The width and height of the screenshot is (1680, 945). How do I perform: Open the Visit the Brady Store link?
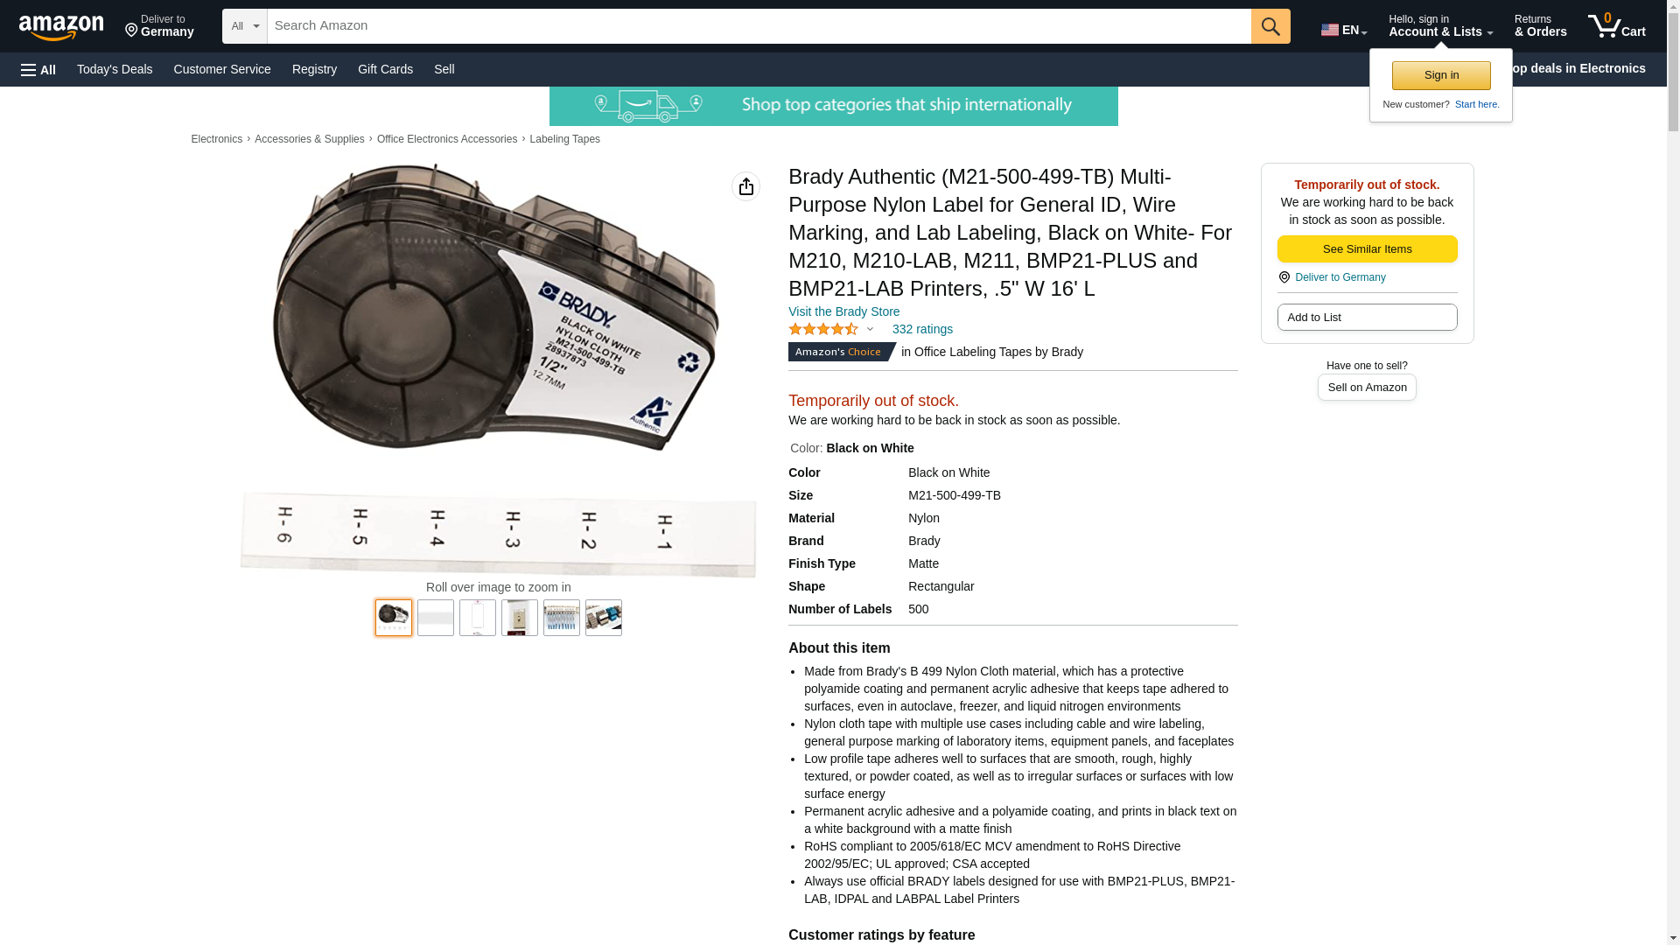(x=843, y=311)
